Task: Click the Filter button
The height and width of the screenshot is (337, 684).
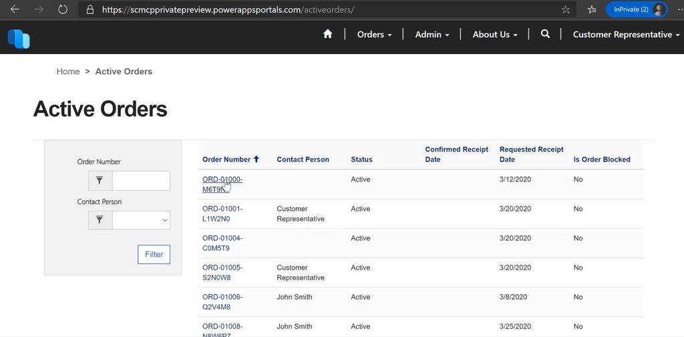Action: tap(154, 255)
